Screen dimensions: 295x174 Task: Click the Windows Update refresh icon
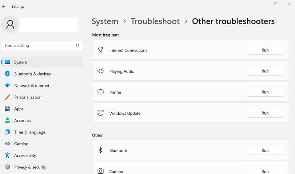(x=100, y=113)
